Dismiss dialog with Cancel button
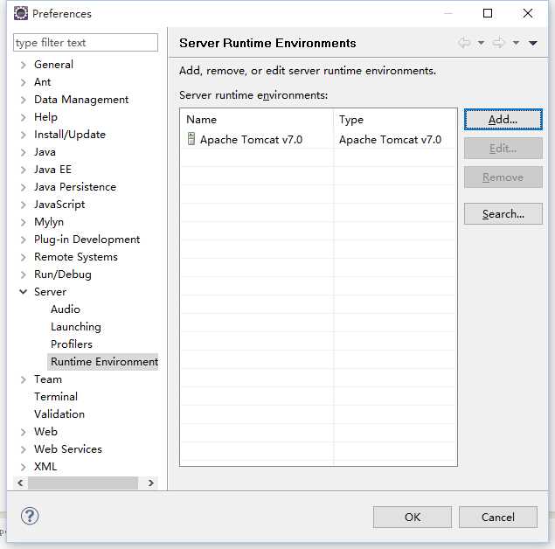 click(498, 518)
